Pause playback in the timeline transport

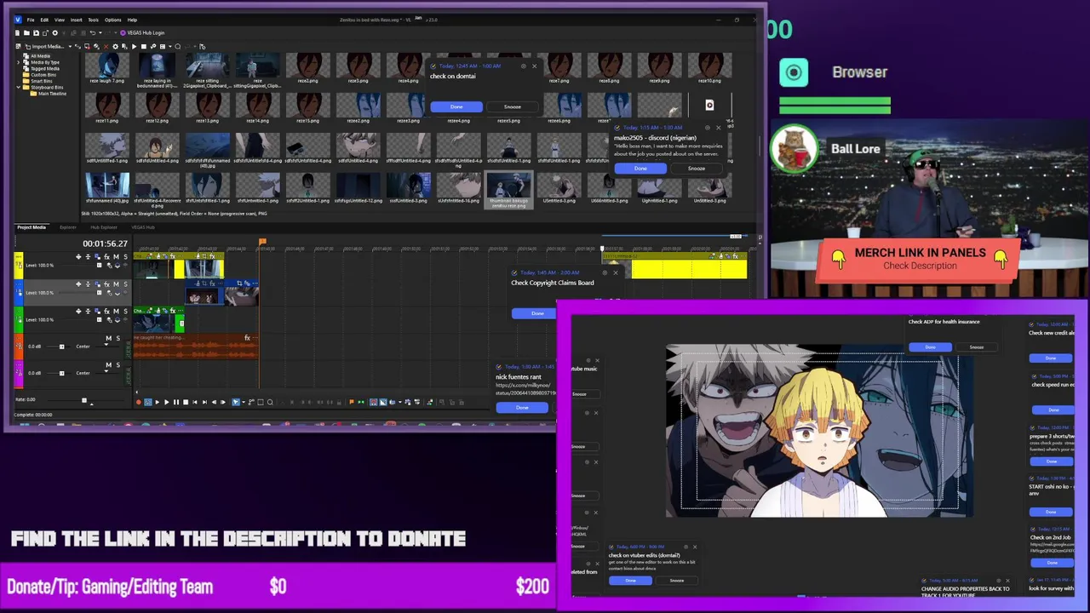point(176,402)
